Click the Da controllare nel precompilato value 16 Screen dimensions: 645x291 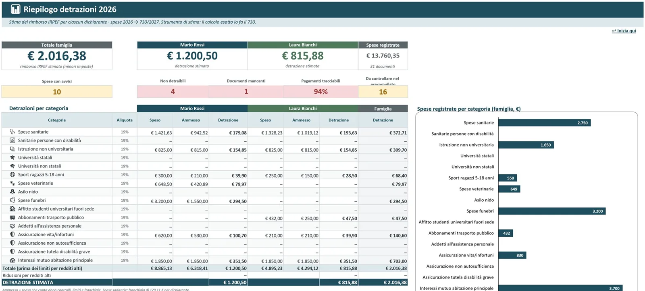pyautogui.click(x=383, y=92)
